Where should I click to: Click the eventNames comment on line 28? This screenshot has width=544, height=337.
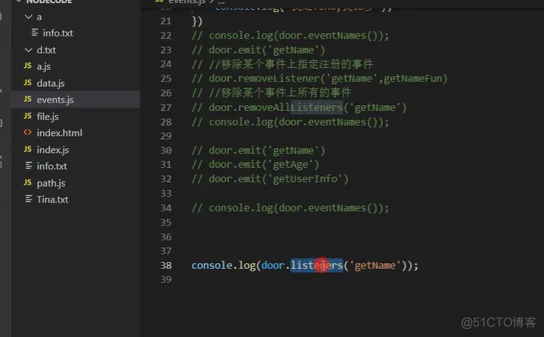pos(290,122)
